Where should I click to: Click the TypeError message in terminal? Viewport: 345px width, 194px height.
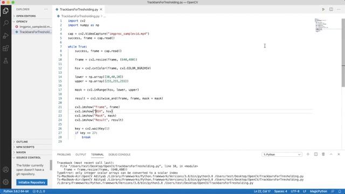[118, 173]
